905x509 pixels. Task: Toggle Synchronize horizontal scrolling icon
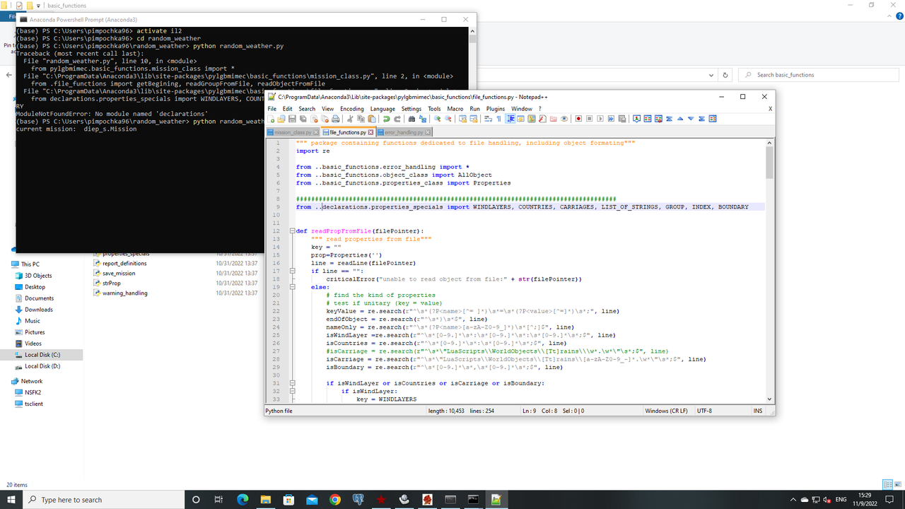click(x=474, y=119)
